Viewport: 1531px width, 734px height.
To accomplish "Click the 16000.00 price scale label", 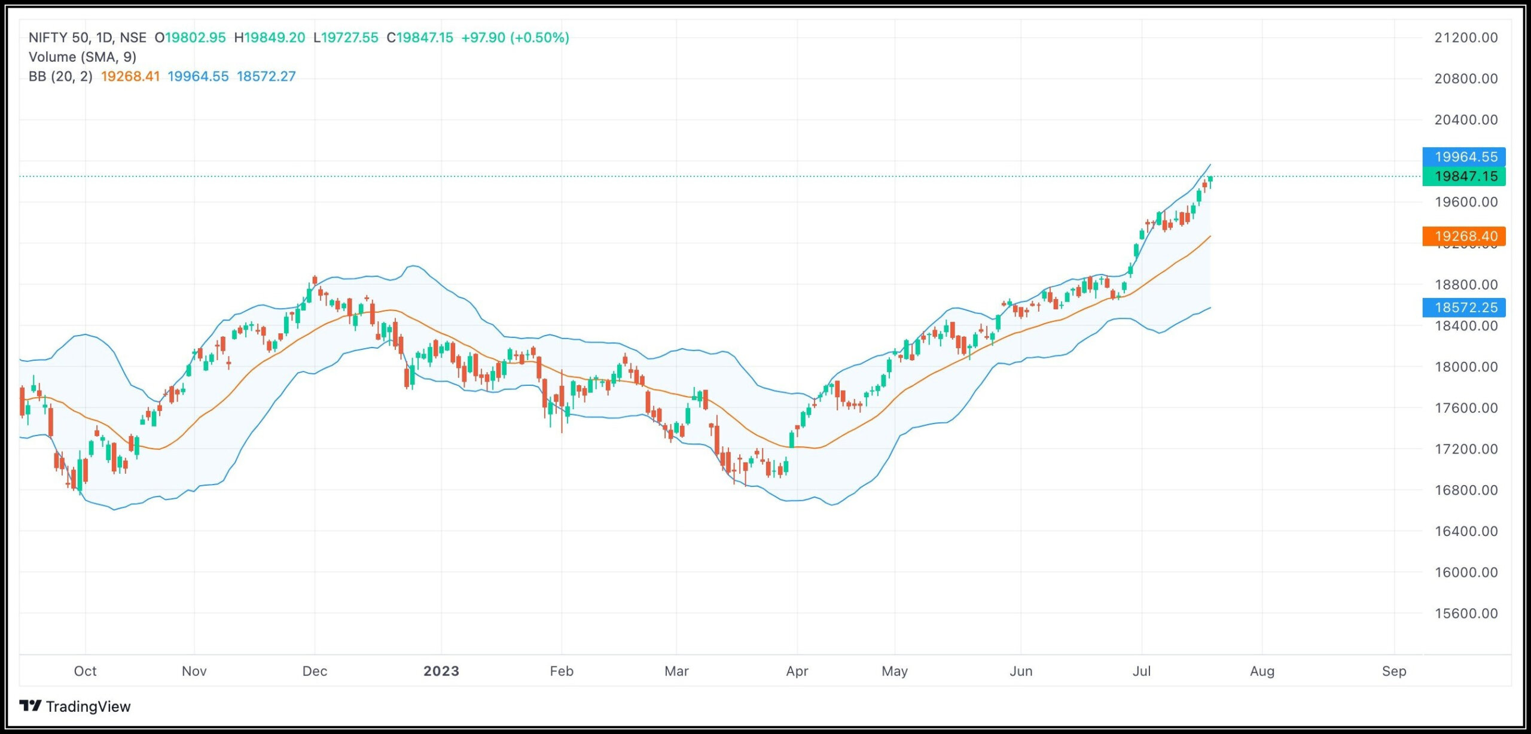I will click(1466, 572).
